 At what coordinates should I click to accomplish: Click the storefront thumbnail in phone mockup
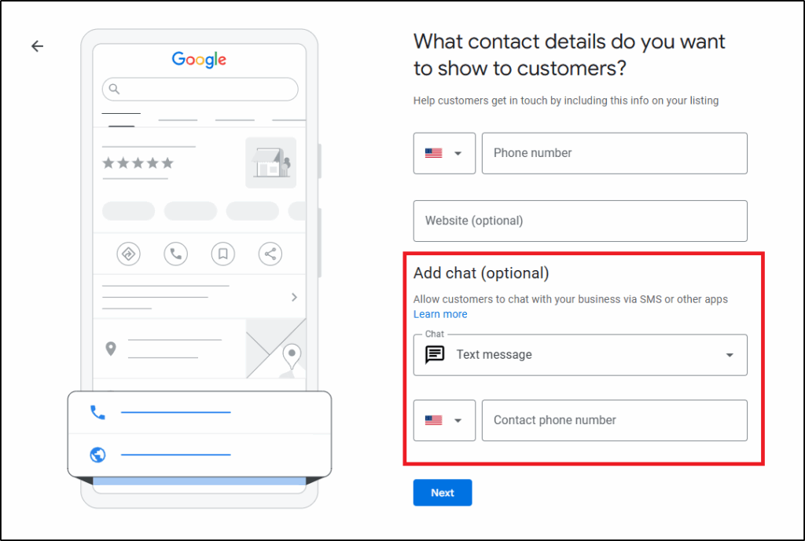pos(270,163)
